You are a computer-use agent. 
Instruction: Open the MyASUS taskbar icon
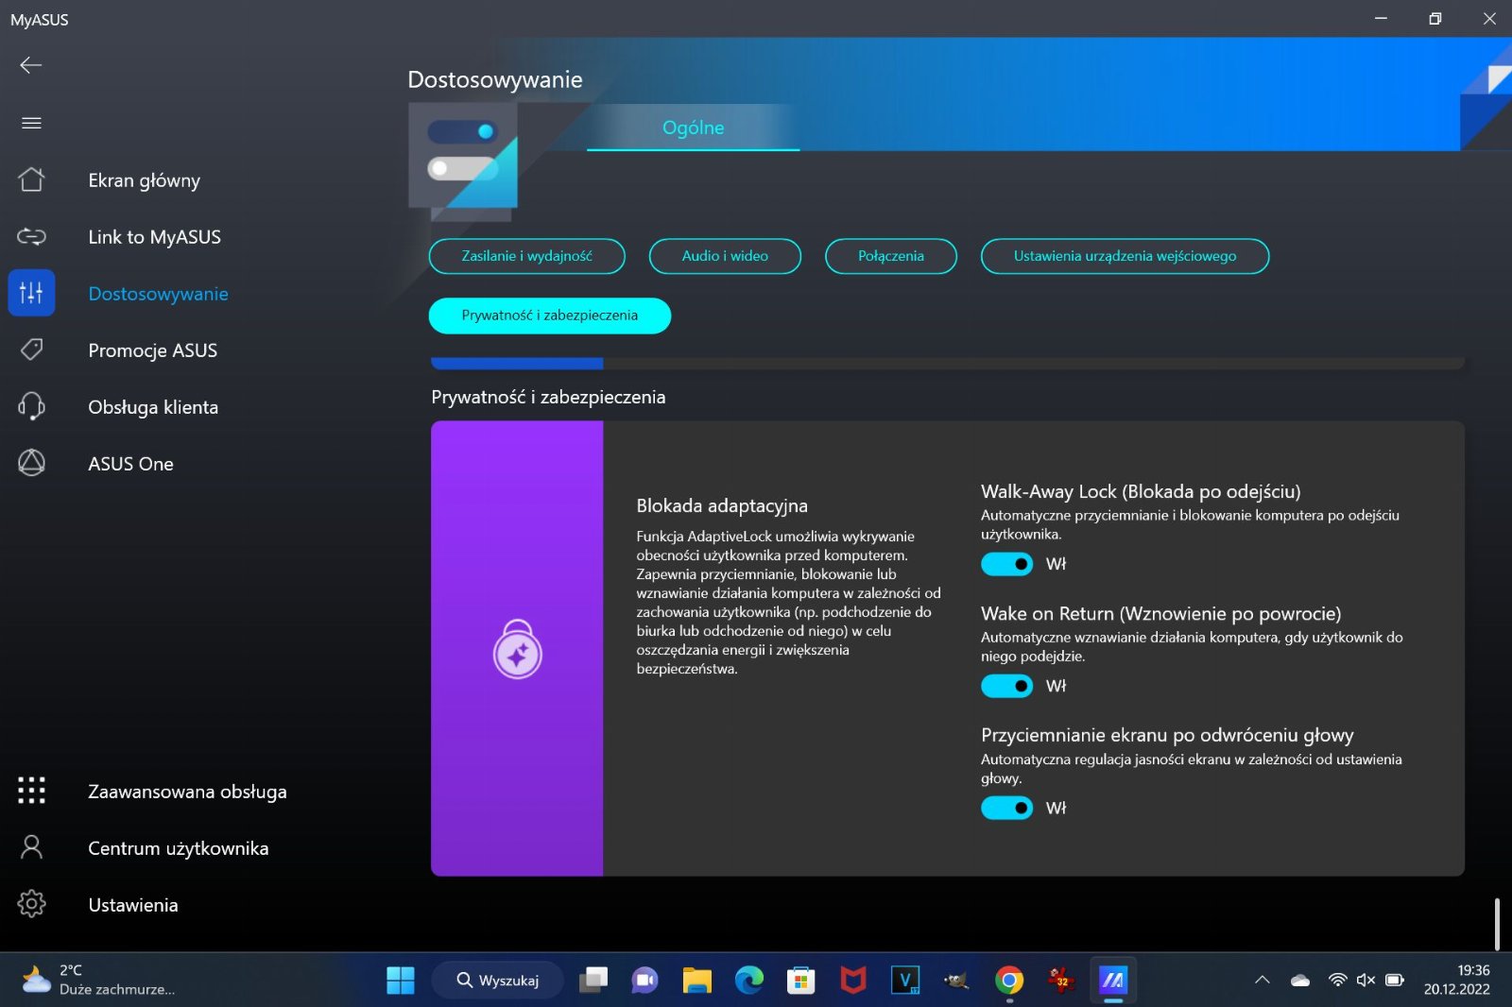pyautogui.click(x=1113, y=981)
